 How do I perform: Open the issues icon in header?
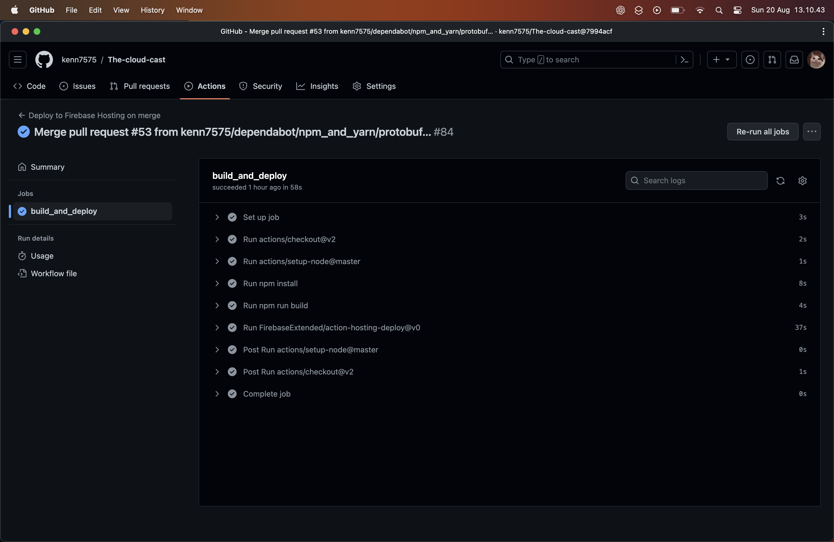[750, 60]
